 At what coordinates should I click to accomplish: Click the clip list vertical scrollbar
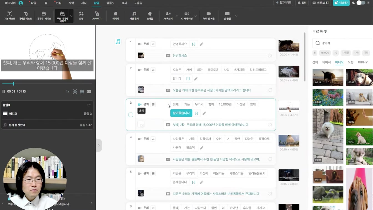coord(304,57)
